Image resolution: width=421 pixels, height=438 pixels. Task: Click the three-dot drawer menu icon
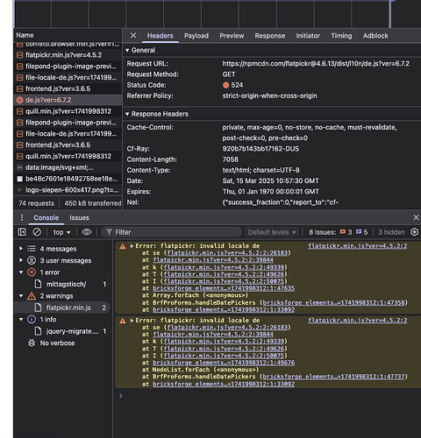coord(22,217)
